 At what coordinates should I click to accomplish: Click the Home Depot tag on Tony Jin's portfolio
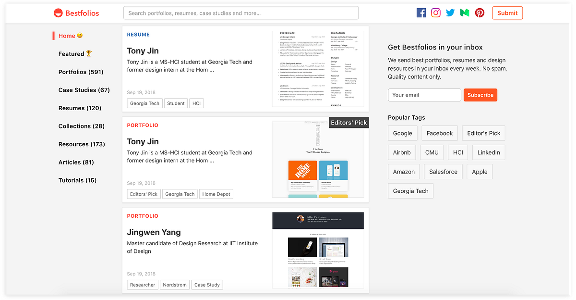point(216,194)
